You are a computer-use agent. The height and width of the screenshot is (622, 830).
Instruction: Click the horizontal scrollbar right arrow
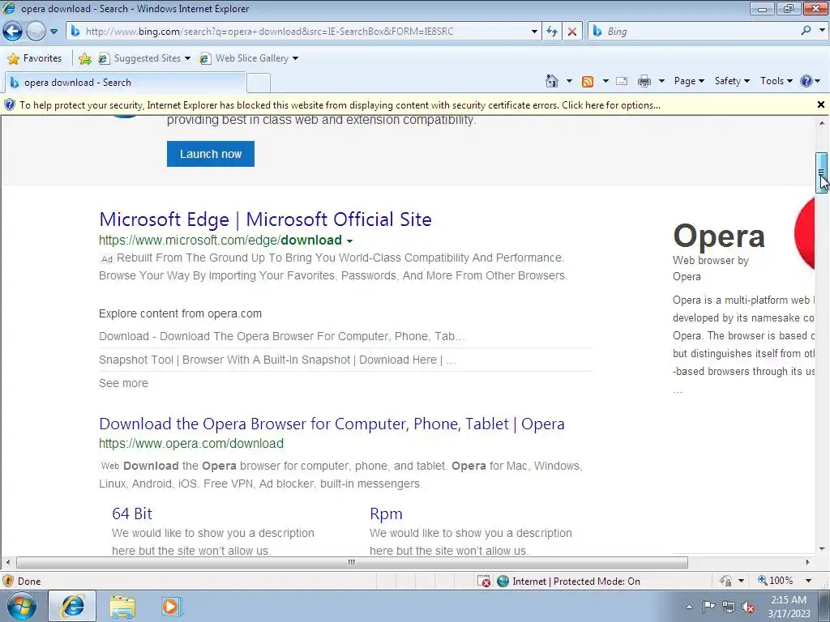click(x=808, y=562)
